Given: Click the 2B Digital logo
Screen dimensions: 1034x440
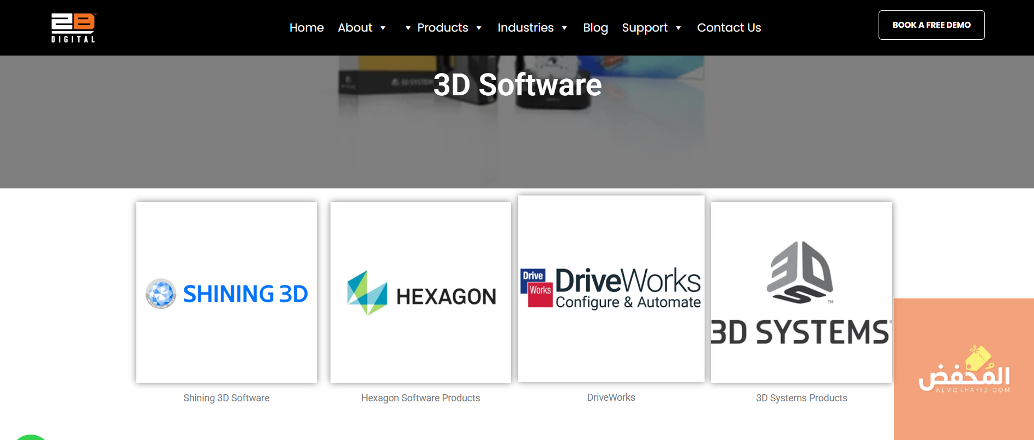Looking at the screenshot, I should point(73,28).
